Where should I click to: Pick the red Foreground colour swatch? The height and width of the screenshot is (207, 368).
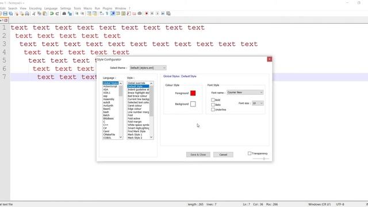tap(193, 93)
